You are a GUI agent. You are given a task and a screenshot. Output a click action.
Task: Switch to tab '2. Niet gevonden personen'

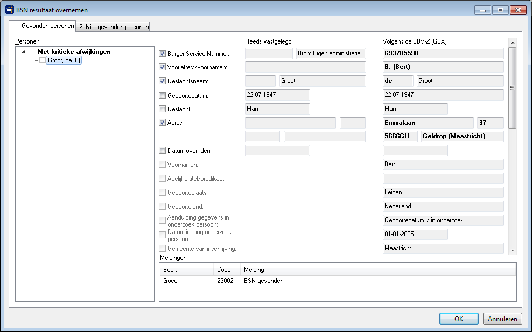(114, 27)
